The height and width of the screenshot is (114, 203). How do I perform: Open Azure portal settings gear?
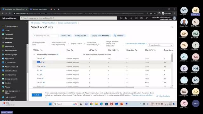click(x=136, y=18)
